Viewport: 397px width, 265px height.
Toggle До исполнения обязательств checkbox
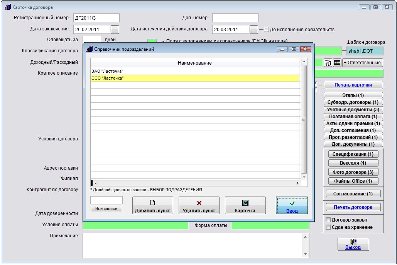point(266,30)
